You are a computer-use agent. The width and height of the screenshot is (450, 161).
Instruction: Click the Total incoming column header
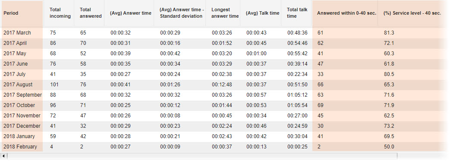pos(60,13)
